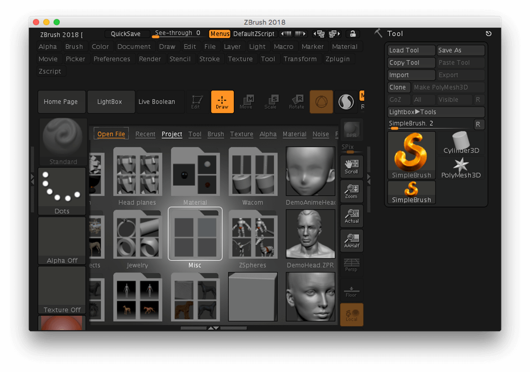530x372 pixels.
Task: Switch to the Noise tab in LightBox
Action: coord(321,134)
